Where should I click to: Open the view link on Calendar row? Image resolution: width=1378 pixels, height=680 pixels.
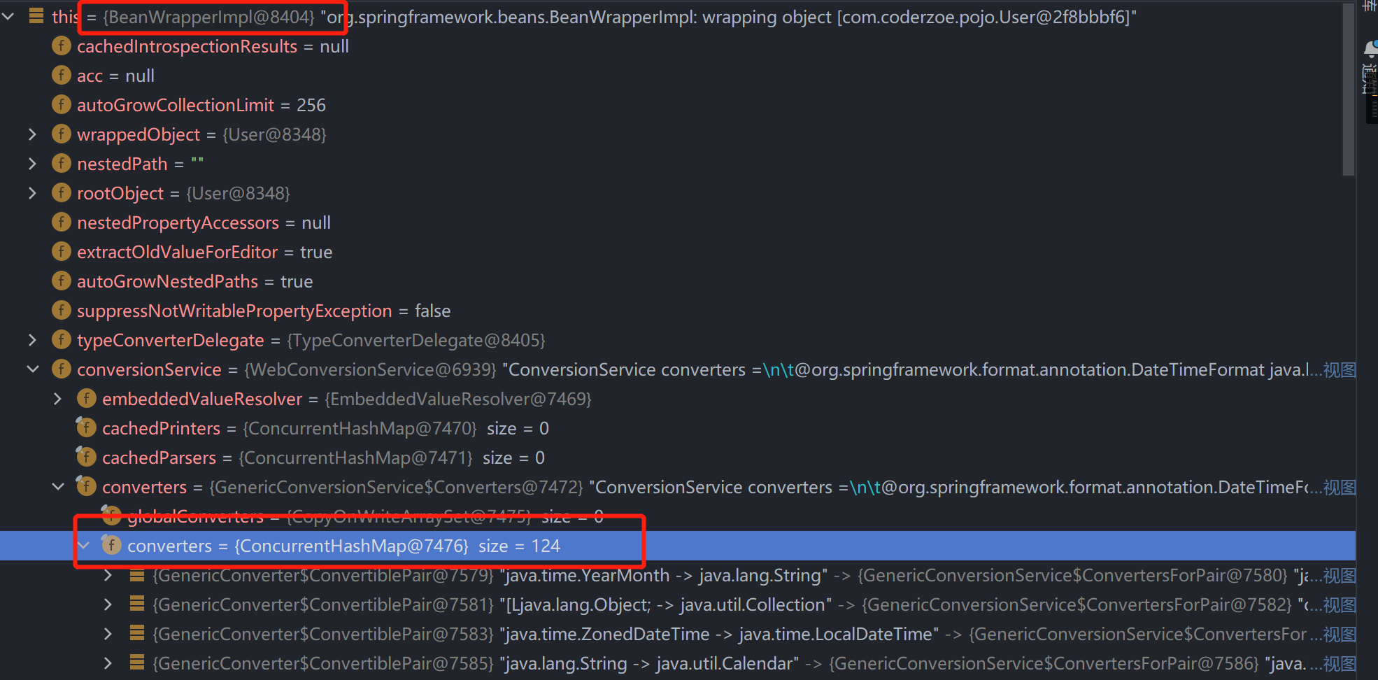click(1340, 663)
